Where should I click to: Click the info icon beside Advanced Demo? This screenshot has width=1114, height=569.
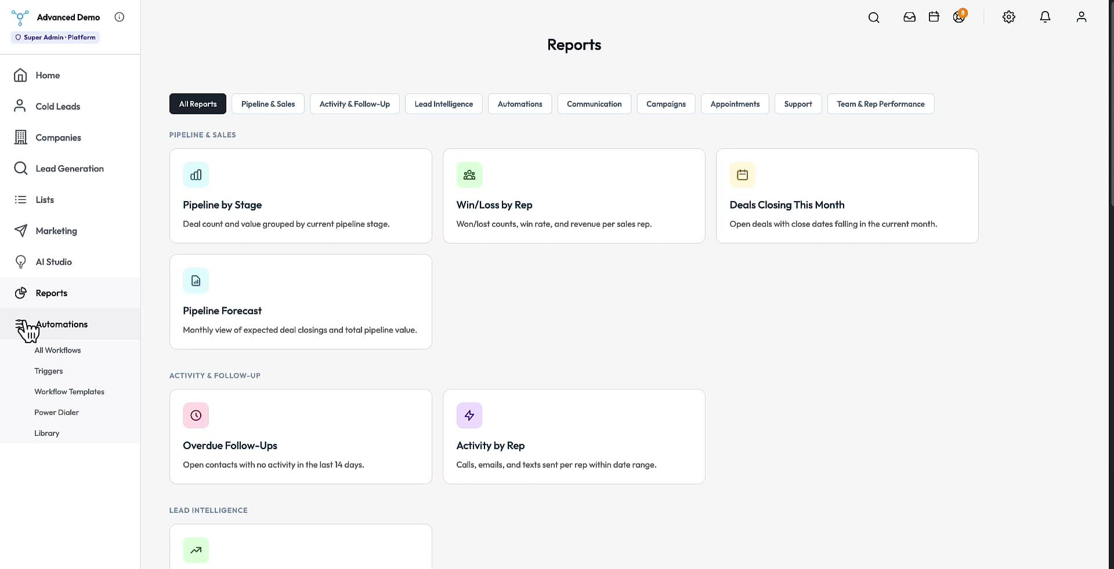point(120,17)
